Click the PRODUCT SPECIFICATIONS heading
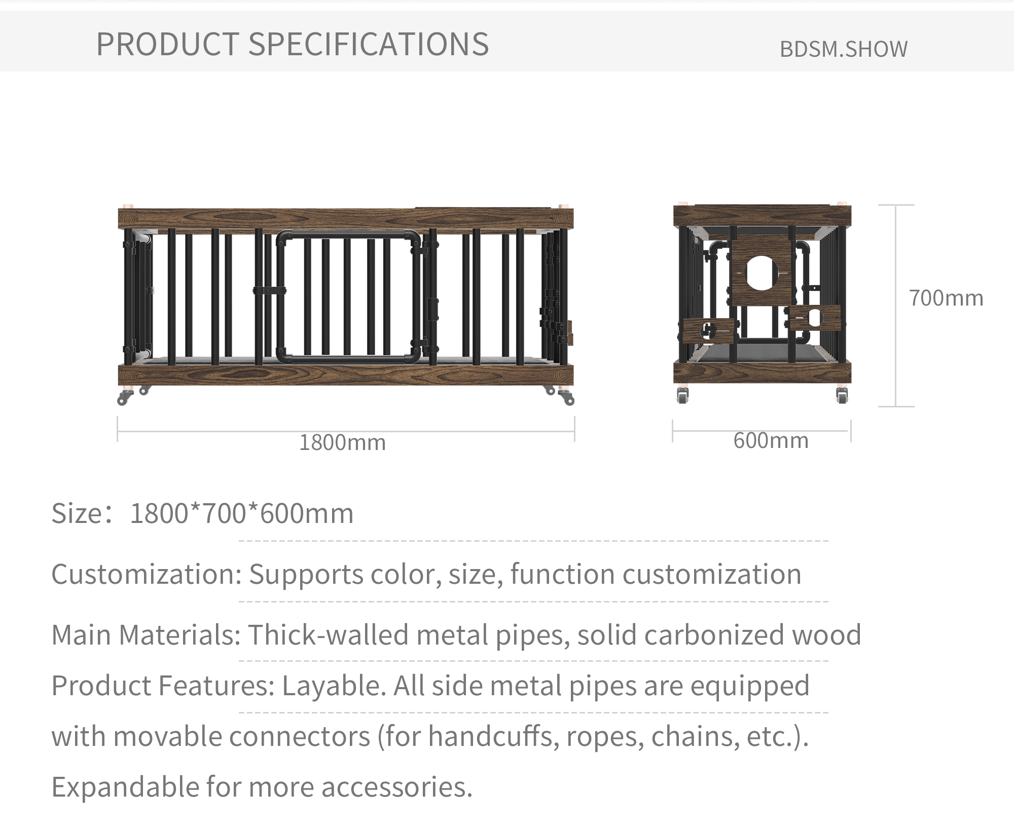The height and width of the screenshot is (828, 1014). (x=293, y=44)
